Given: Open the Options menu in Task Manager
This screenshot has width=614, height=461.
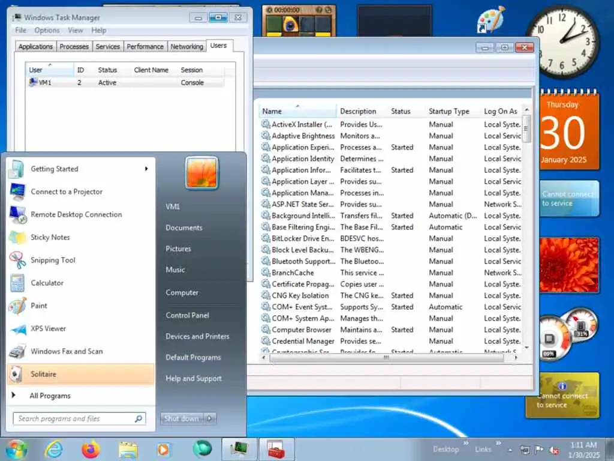Looking at the screenshot, I should tap(47, 30).
